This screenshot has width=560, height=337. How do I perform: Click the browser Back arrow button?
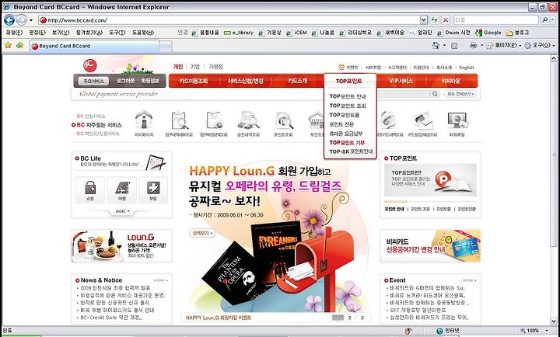(9, 20)
